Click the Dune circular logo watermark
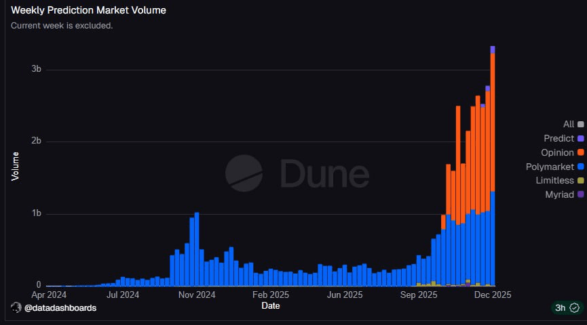 (x=244, y=173)
